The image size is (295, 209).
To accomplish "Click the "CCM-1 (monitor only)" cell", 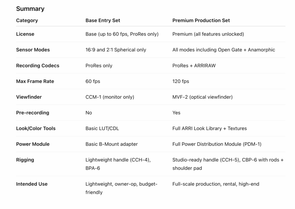I will click(x=110, y=97).
